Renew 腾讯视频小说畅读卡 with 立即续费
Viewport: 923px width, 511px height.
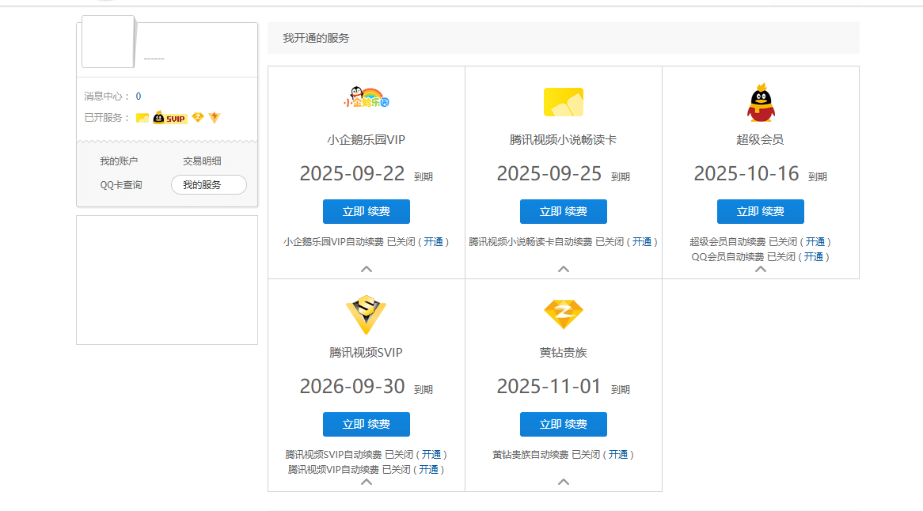click(564, 212)
